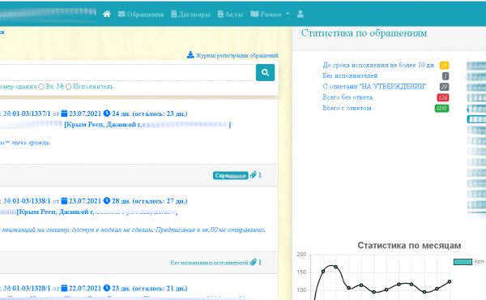
Task: Click the Статистика по обращениям heading
Action: (364, 33)
